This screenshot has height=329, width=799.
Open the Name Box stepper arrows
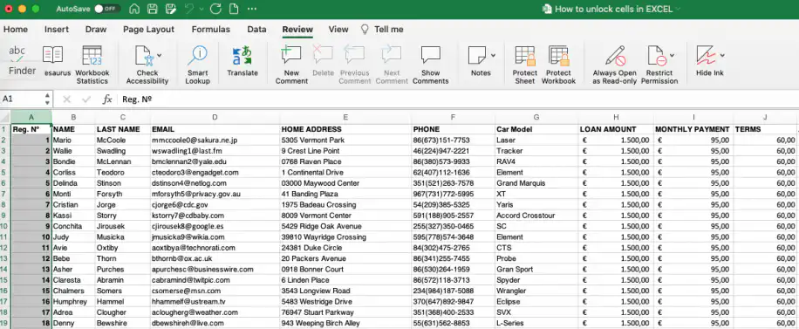point(48,99)
